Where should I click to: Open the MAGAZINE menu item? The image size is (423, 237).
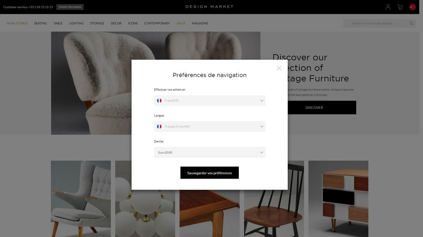tap(200, 23)
